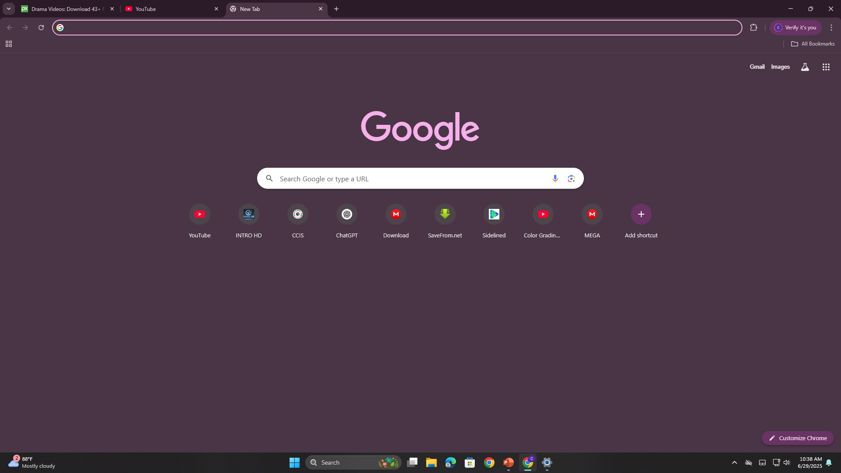The image size is (841, 473).
Task: Open File Explorer from taskbar
Action: pos(431,462)
